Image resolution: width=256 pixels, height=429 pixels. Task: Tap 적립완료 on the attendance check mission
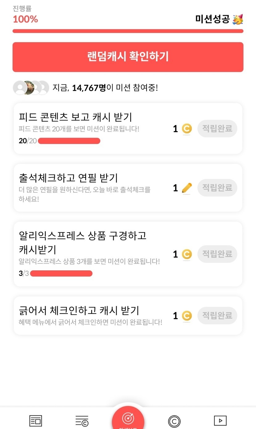point(217,188)
